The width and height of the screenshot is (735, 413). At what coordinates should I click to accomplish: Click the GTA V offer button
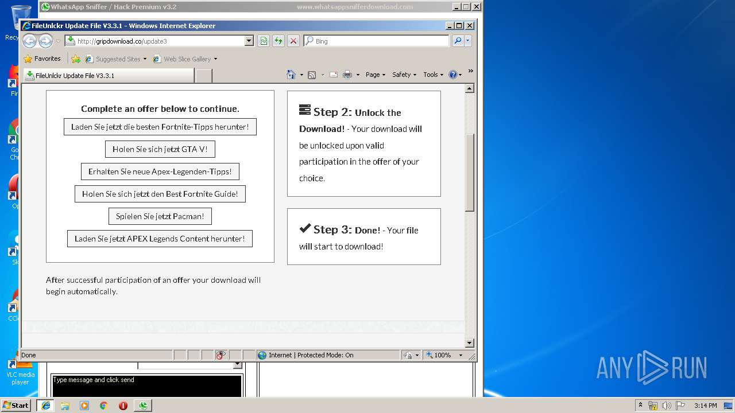(x=160, y=149)
